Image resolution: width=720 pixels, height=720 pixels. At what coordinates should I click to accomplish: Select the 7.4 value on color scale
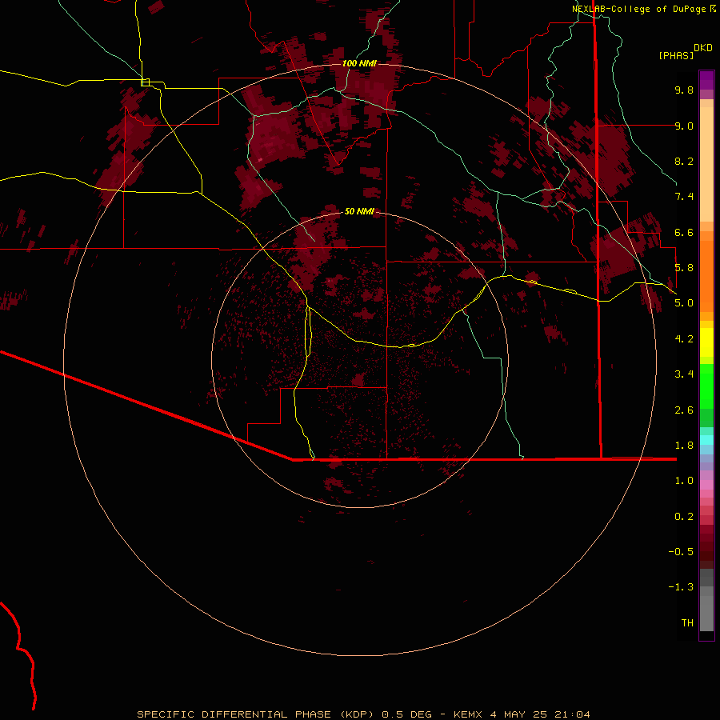pos(684,197)
